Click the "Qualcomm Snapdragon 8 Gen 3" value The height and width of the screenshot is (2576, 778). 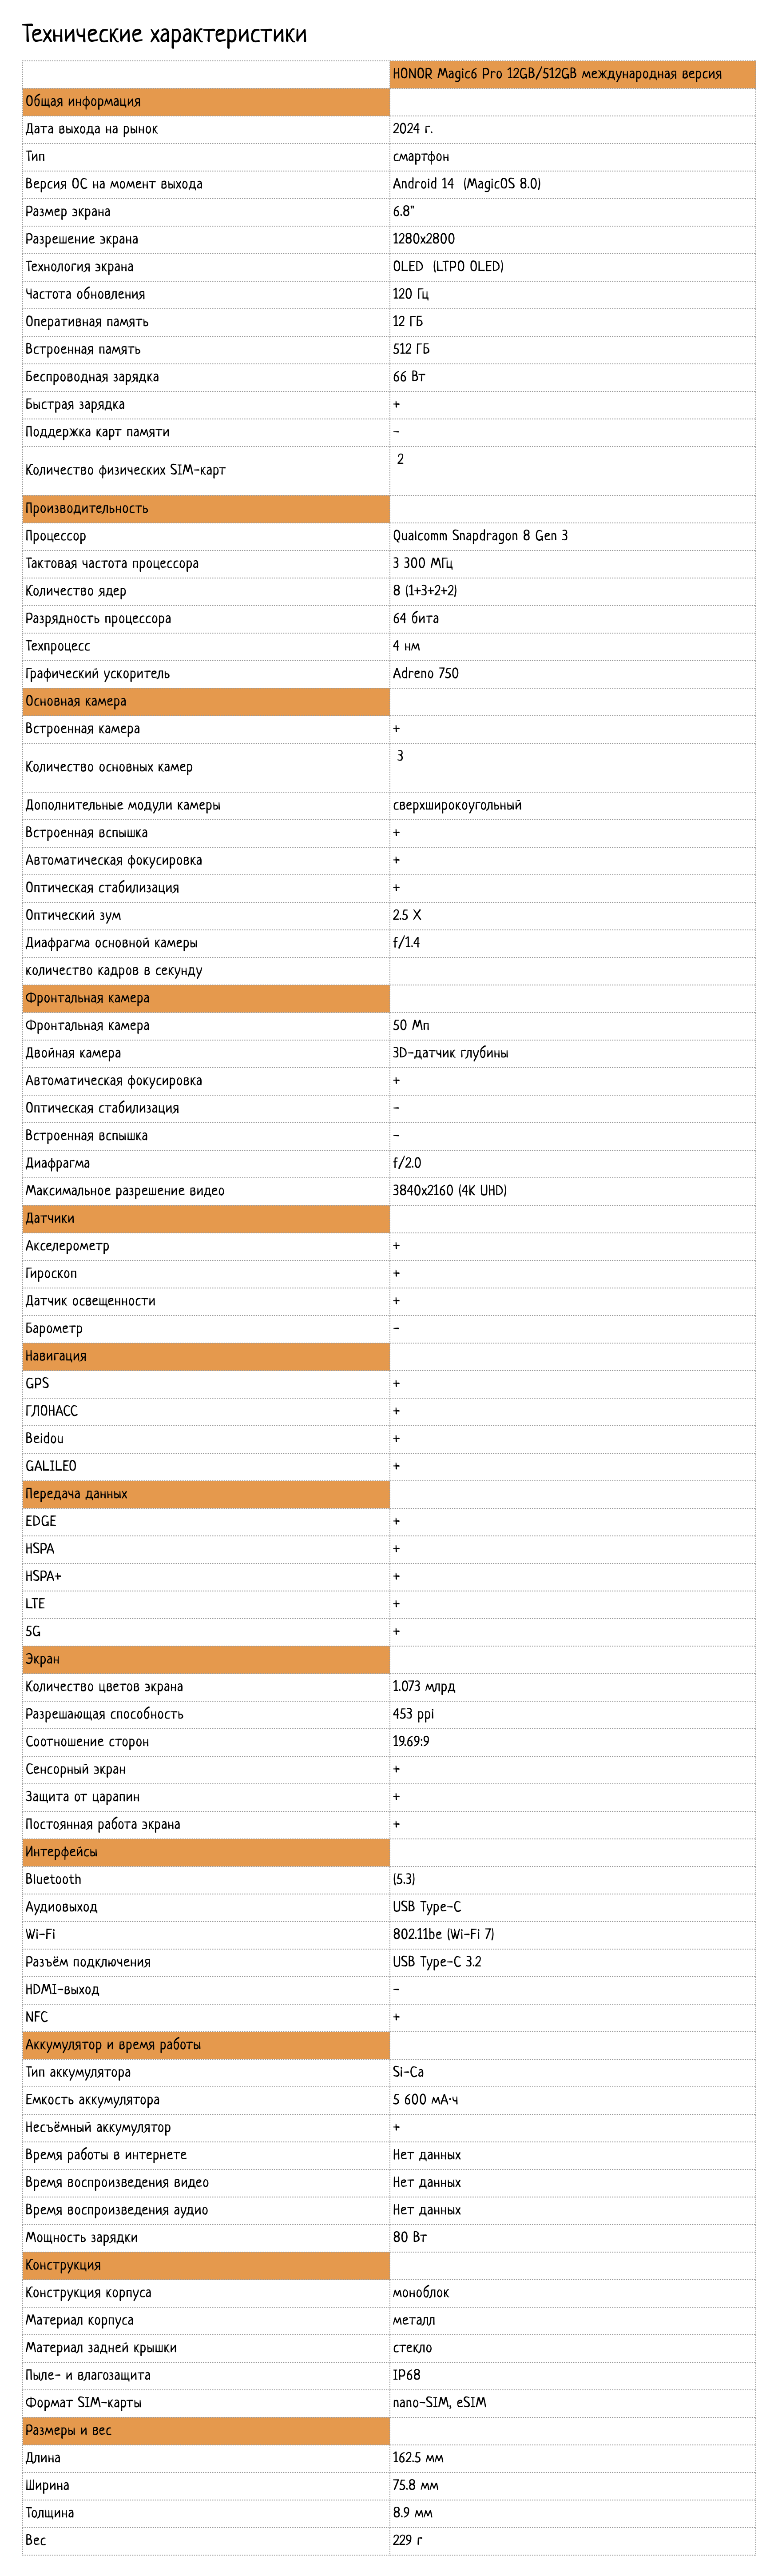(x=480, y=536)
